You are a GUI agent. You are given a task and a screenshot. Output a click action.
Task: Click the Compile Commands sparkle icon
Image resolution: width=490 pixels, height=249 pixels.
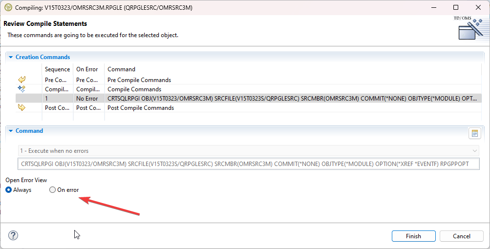pyautogui.click(x=21, y=89)
